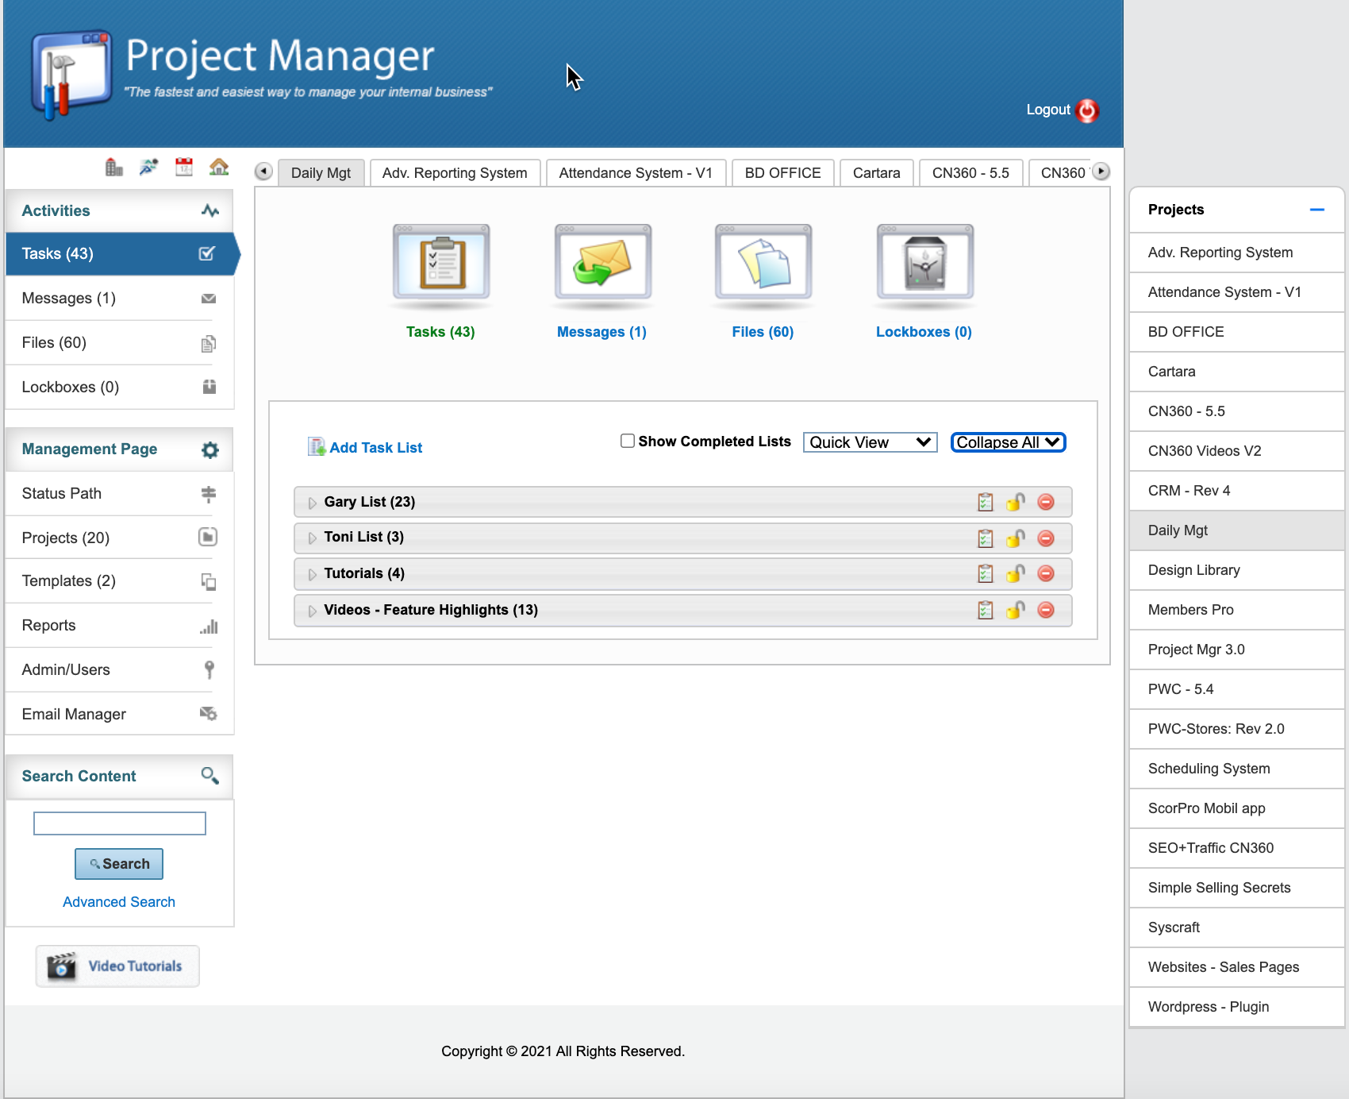Click lock icon on Videos Feature Highlights row
Image resolution: width=1349 pixels, height=1099 pixels.
click(x=1016, y=610)
